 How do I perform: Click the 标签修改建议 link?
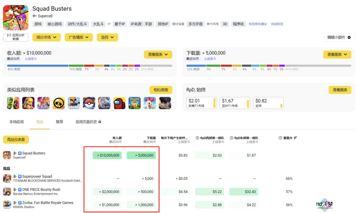(x=258, y=24)
